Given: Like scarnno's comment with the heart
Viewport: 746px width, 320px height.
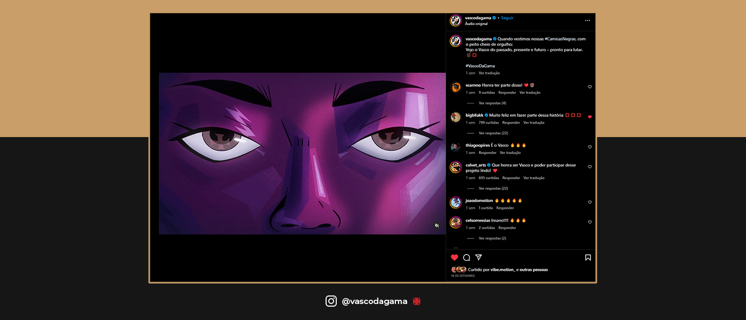Looking at the screenshot, I should pyautogui.click(x=590, y=87).
